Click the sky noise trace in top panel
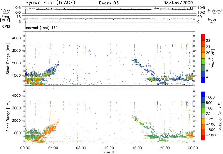223x154 pixels. pyautogui.click(x=109, y=9)
